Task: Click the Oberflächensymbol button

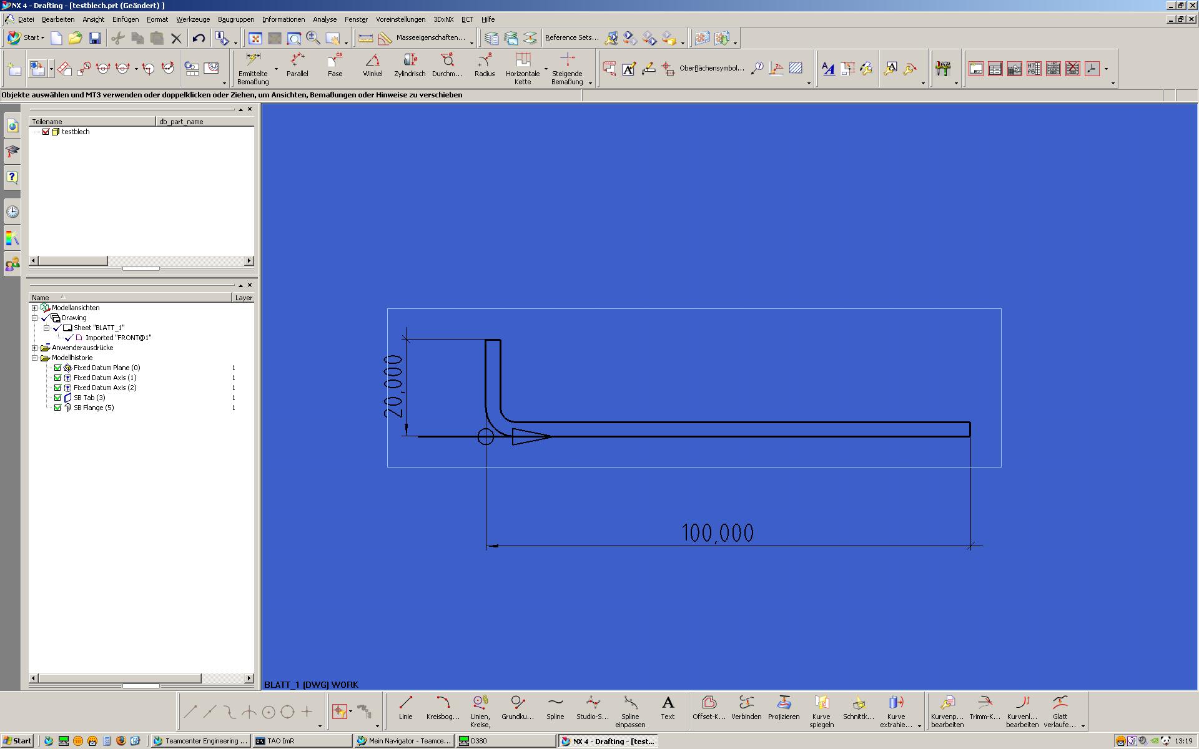Action: pos(712,68)
